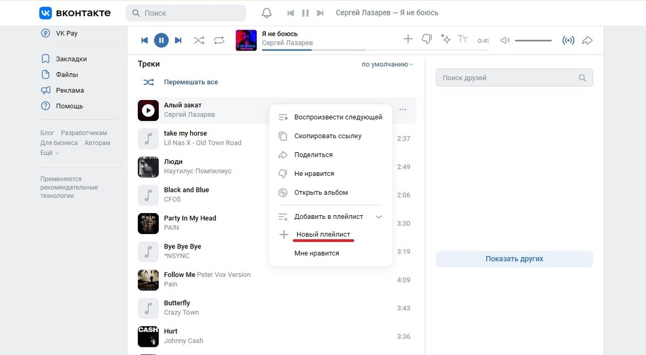The width and height of the screenshot is (646, 355).
Task: Click the 'Разработчикам' footer link
Action: [x=84, y=133]
